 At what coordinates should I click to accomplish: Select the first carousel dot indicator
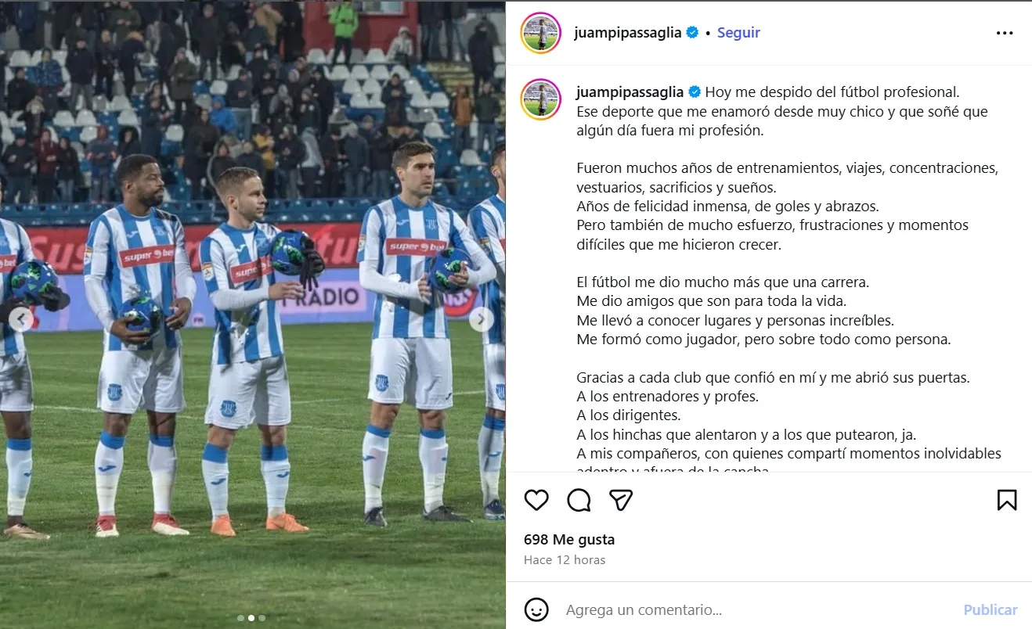(x=241, y=618)
